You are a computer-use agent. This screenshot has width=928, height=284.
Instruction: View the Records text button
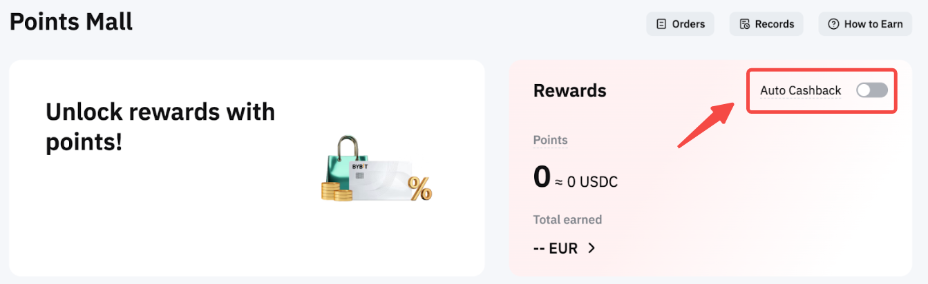[x=774, y=24]
